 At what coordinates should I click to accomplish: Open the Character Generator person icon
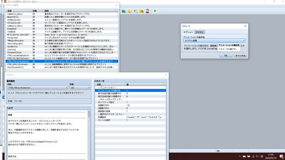(147, 11)
